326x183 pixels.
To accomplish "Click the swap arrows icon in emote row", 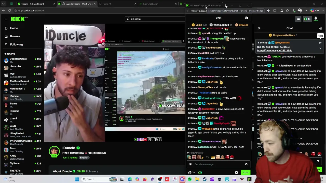I will 207,157.
